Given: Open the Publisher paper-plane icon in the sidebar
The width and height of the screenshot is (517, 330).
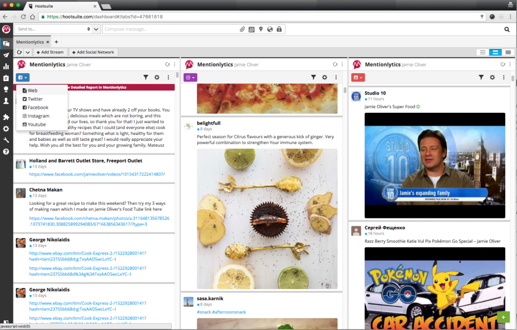Looking at the screenshot, I should tap(6, 55).
